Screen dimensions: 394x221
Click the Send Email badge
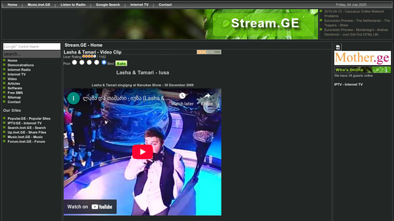pos(209,52)
